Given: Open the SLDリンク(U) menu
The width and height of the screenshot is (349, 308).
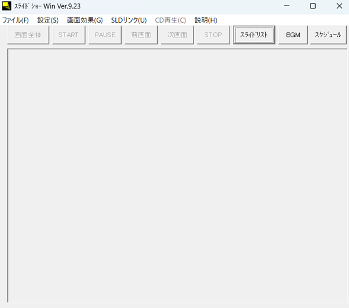Looking at the screenshot, I should pos(129,20).
